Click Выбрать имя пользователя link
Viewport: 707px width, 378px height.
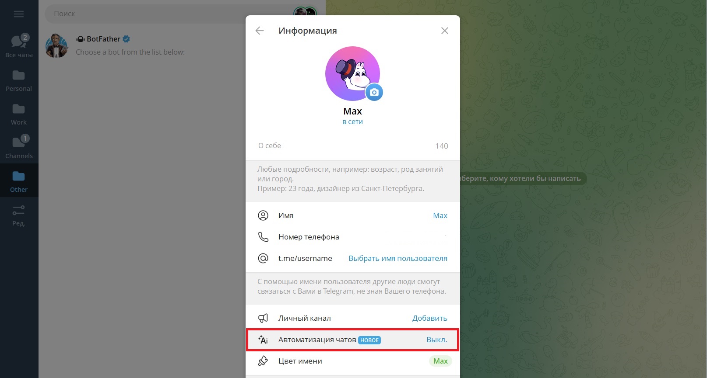(398, 258)
